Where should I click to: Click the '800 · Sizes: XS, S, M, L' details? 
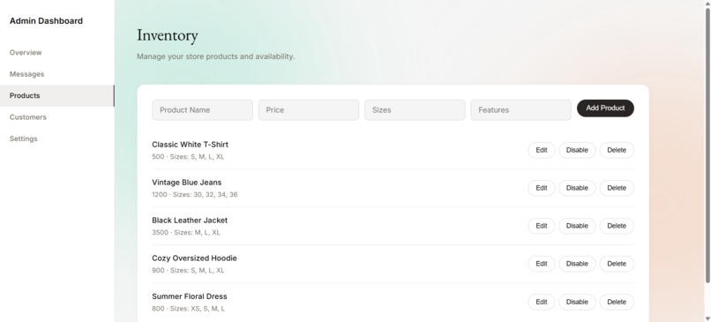tap(188, 309)
